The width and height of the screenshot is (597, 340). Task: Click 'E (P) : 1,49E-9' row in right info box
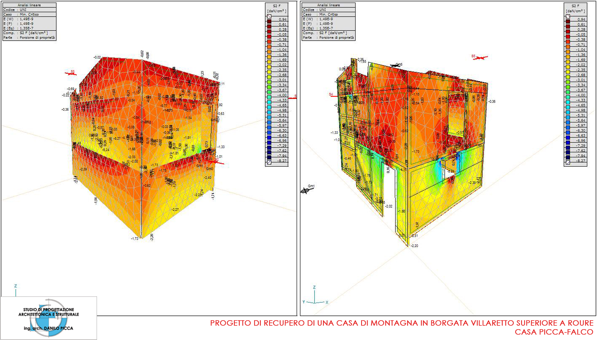pos(329,23)
